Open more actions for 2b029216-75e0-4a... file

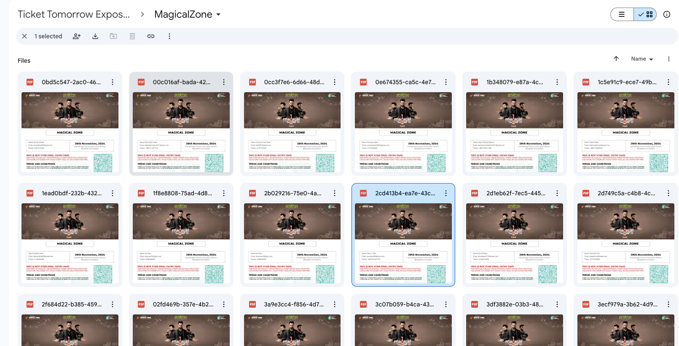tap(335, 193)
